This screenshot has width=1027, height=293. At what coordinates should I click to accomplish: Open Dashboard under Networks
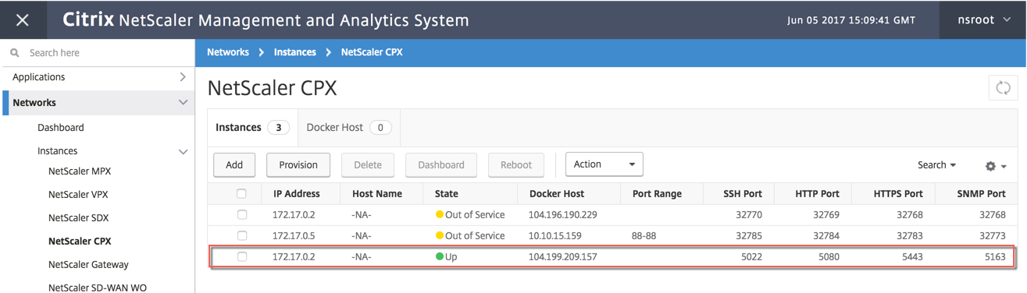pyautogui.click(x=61, y=128)
